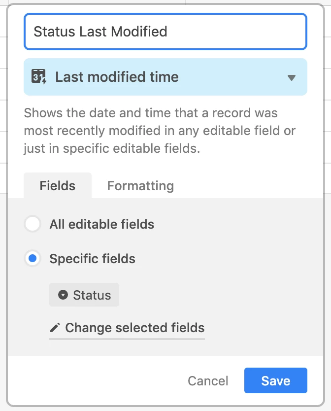The width and height of the screenshot is (331, 411).
Task: Click the pencil icon beside Change selected fields
Action: pyautogui.click(x=56, y=328)
